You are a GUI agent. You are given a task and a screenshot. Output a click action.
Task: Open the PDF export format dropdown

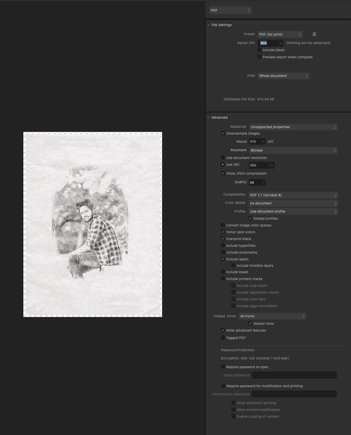pos(230,10)
